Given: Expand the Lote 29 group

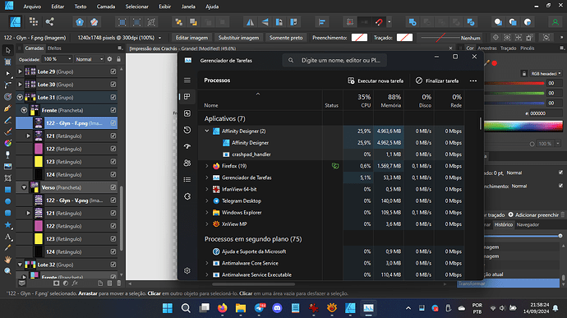Looking at the screenshot, I should (21, 71).
